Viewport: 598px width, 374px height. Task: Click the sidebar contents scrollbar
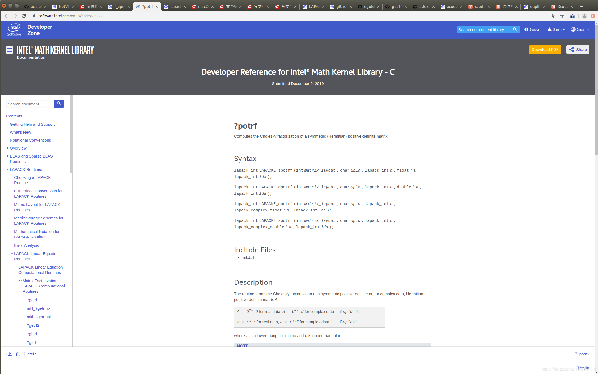coord(71,134)
